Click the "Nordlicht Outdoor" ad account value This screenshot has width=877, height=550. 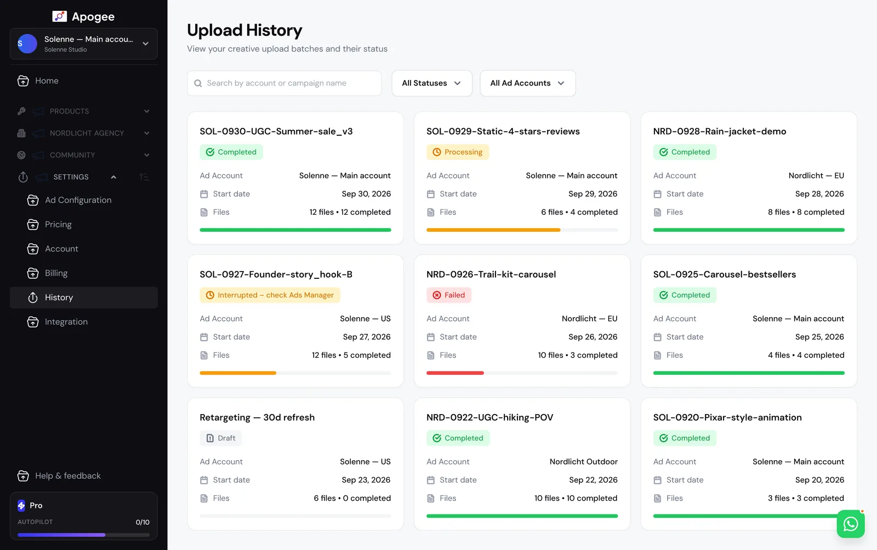pos(584,462)
